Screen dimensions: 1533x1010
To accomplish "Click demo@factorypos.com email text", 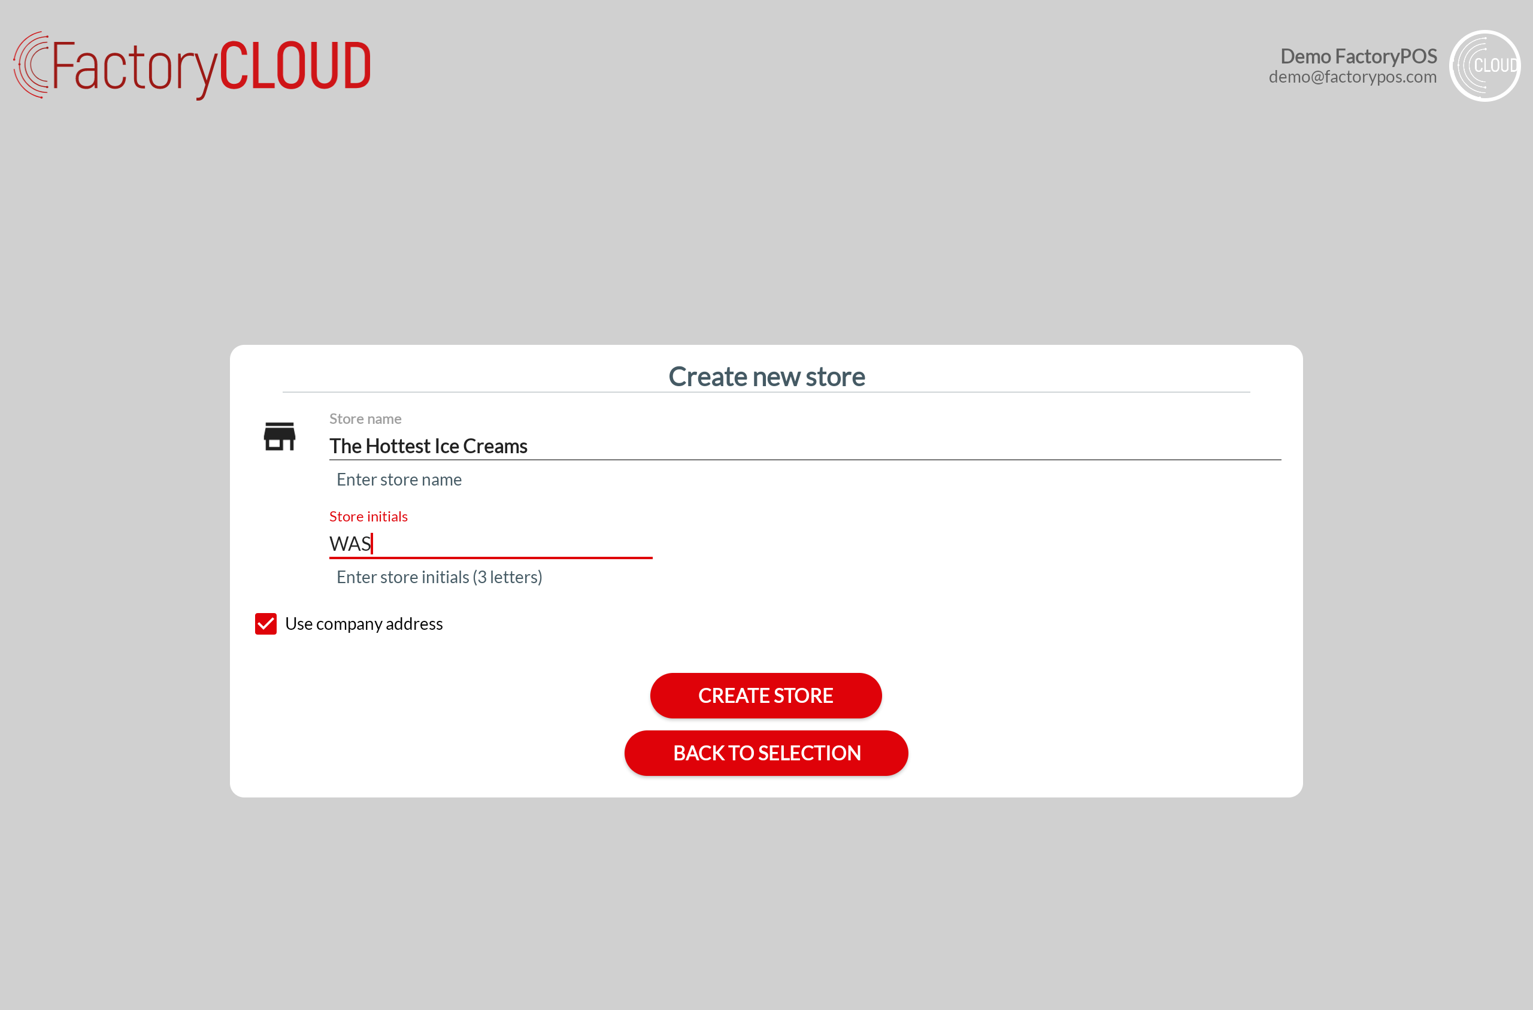I will [1352, 77].
